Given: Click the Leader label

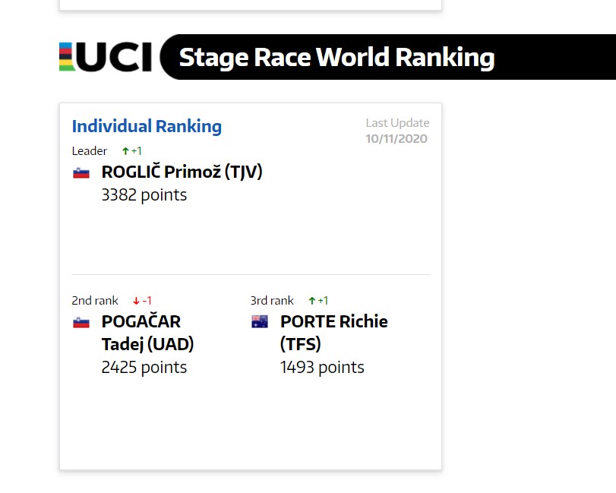Looking at the screenshot, I should [x=90, y=151].
